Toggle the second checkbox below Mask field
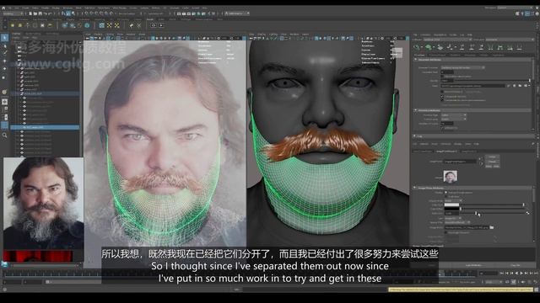Viewport: 540px width, 303px height. coord(442,96)
